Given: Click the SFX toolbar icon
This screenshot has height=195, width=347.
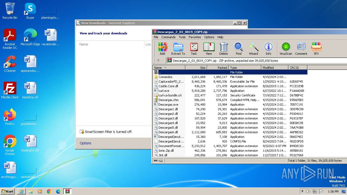Looking at the screenshot, I should [316, 49].
